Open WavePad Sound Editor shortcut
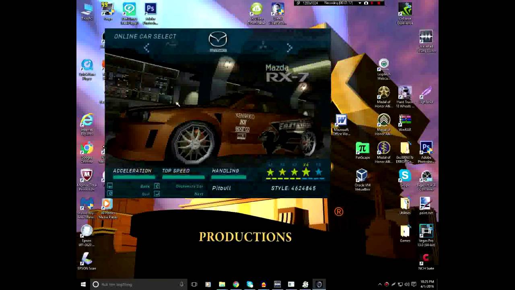The image size is (515, 290). tap(426, 41)
